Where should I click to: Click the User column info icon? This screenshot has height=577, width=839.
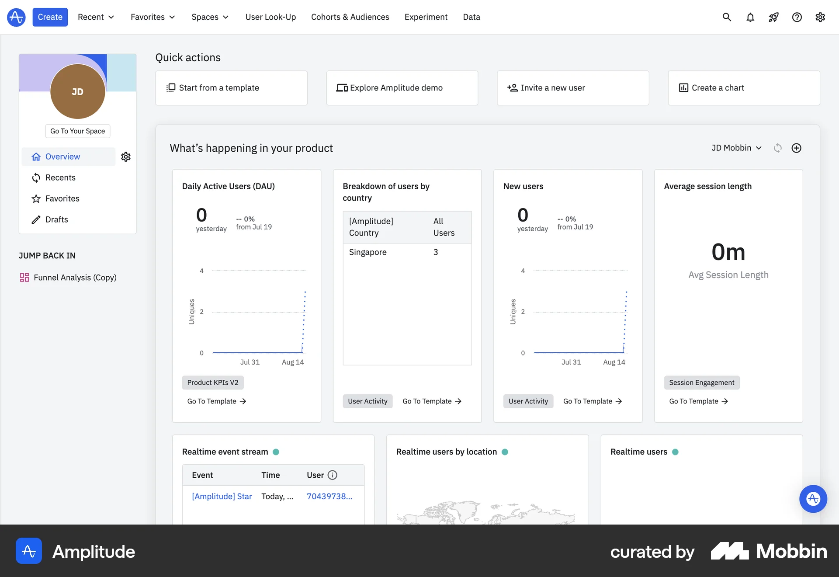[x=333, y=475]
